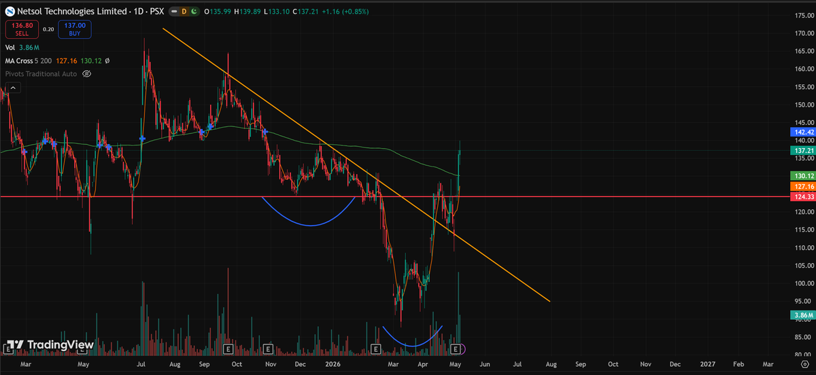Click the green 130.12 value in MA Cross legend
The width and height of the screenshot is (816, 375).
91,60
